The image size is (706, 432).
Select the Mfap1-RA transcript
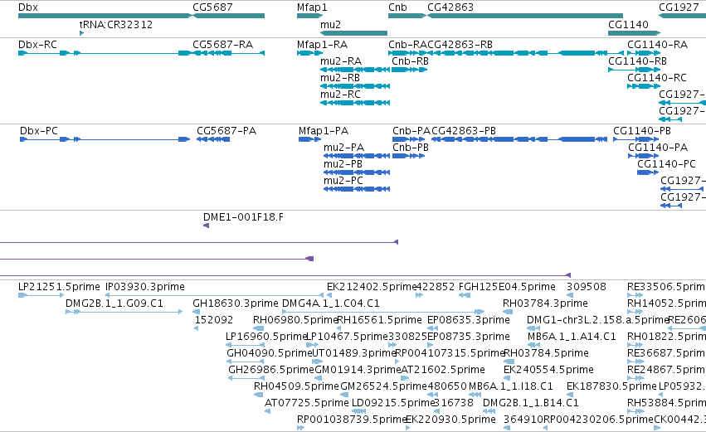pyautogui.click(x=309, y=53)
